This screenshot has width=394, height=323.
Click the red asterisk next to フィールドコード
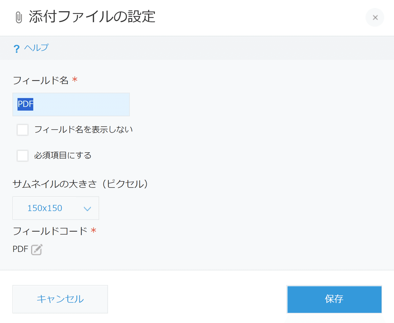[94, 231]
